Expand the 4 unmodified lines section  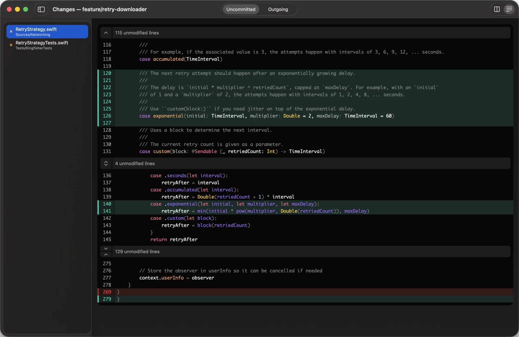point(106,164)
